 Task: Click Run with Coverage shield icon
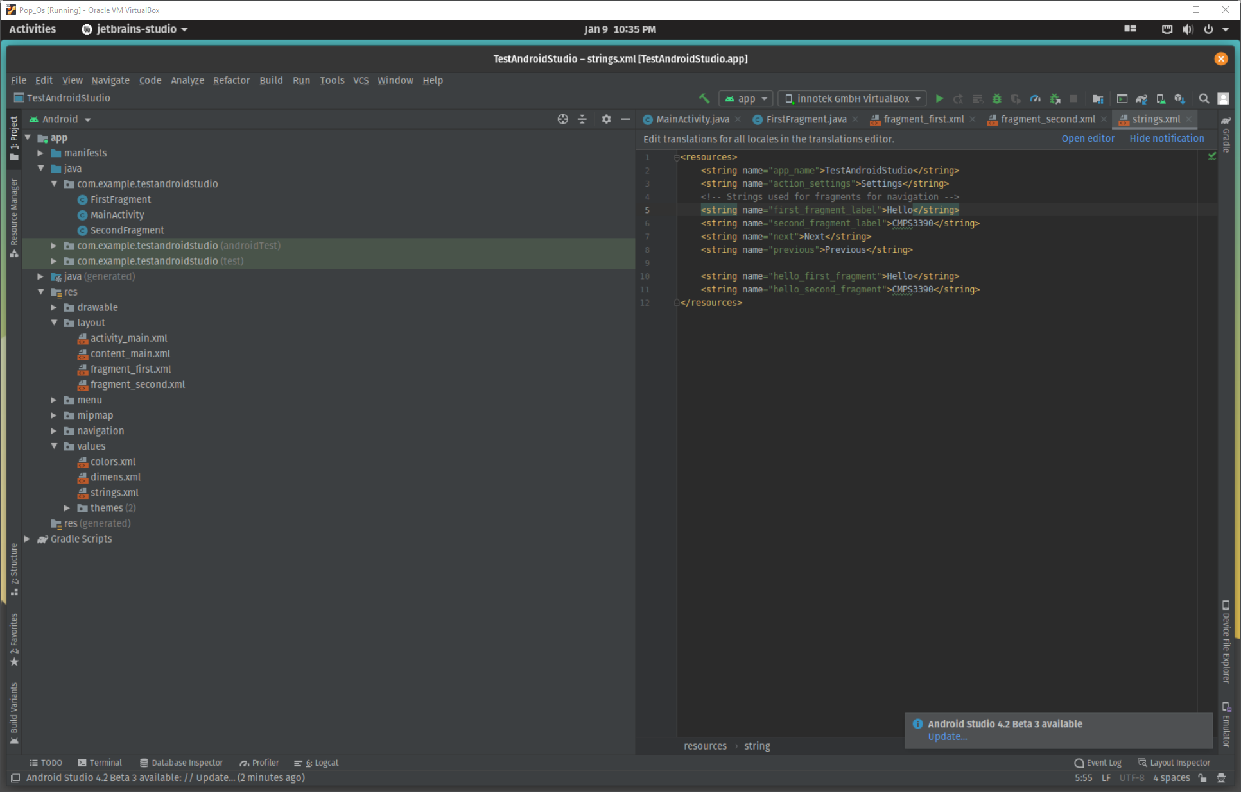point(1016,99)
